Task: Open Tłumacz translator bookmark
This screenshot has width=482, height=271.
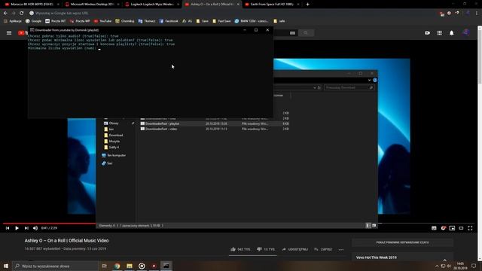Action: pos(147,21)
